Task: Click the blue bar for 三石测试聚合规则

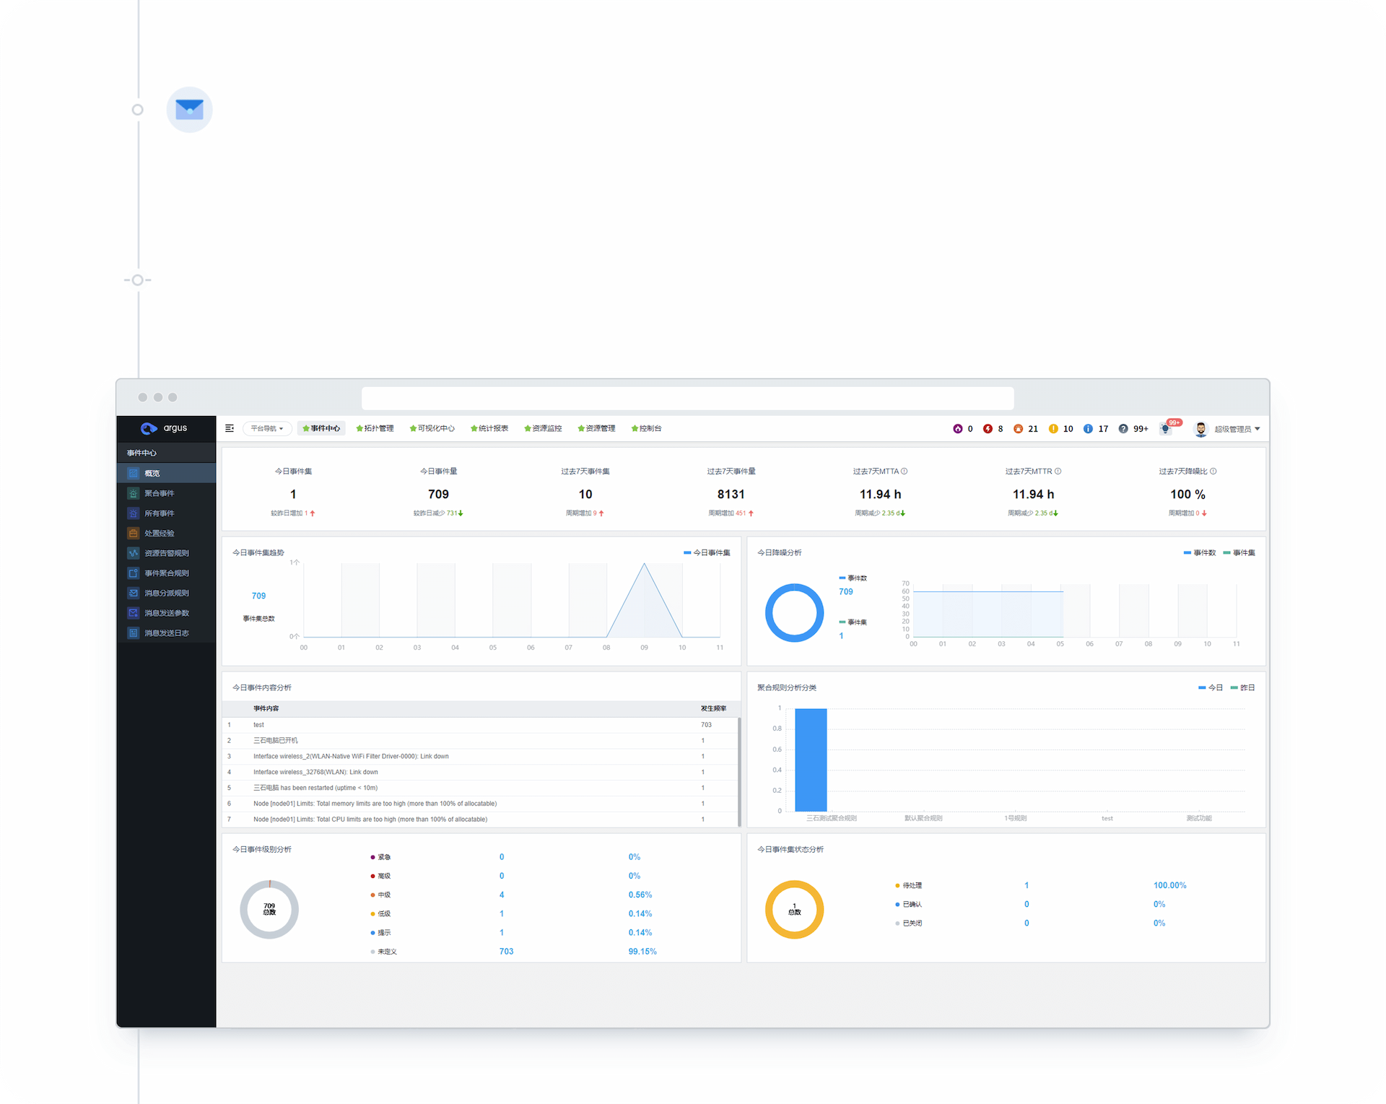Action: point(811,760)
